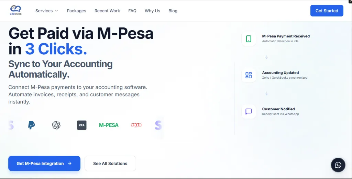Click See All Solutions button
352x179 pixels.
tap(110, 164)
